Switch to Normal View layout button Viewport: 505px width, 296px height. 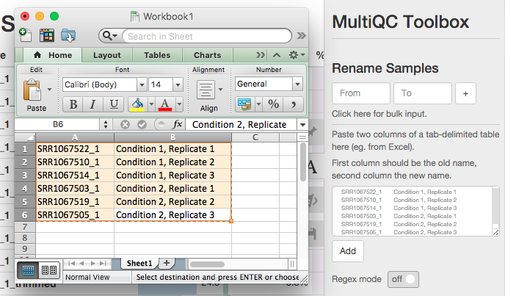point(28,270)
